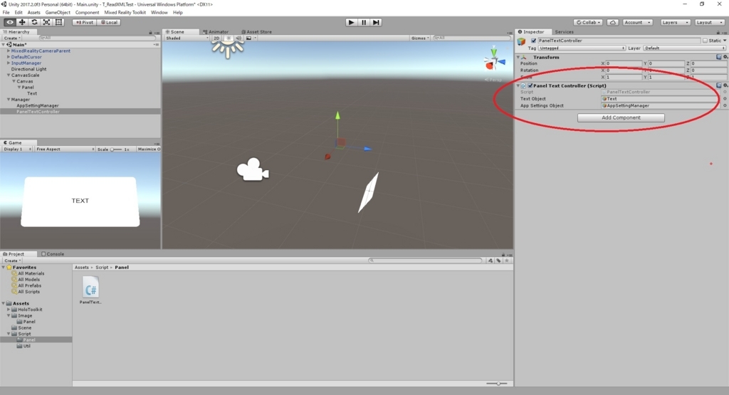Click search-by-label icon in Project panel
This screenshot has height=395, width=729.
(498, 260)
